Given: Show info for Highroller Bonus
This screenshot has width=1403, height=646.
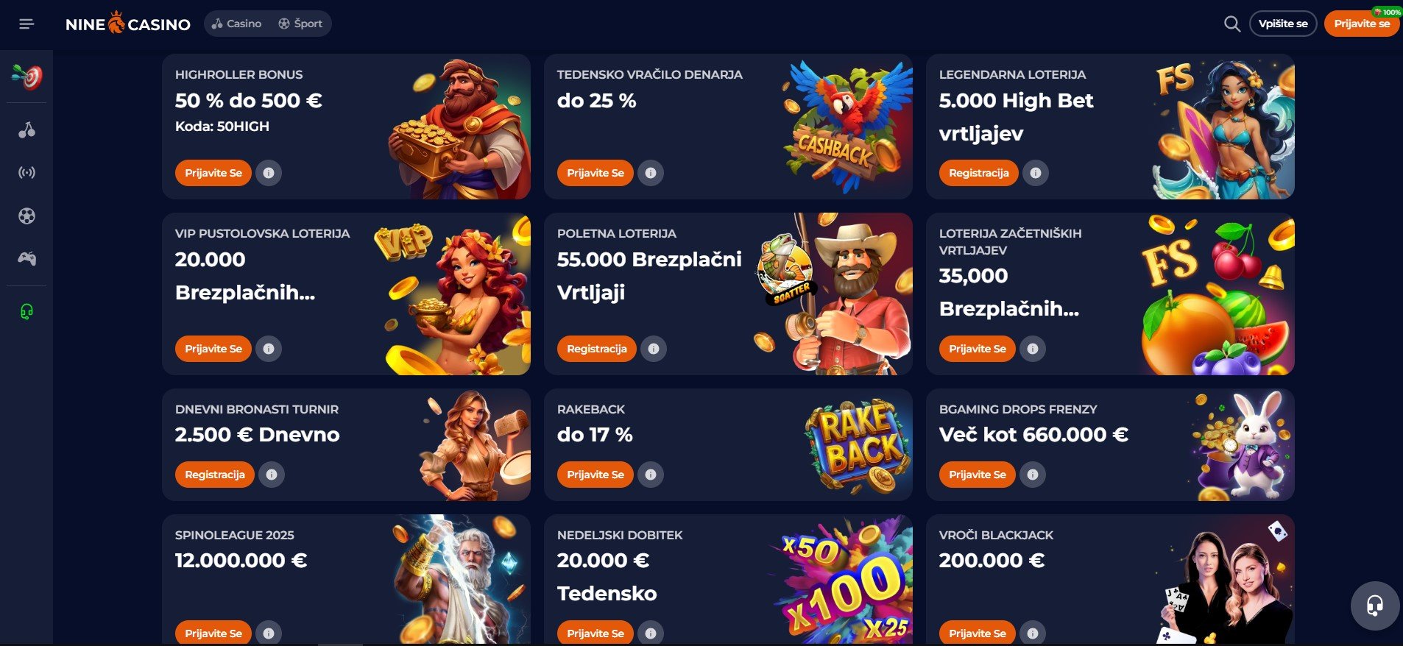Looking at the screenshot, I should 269,173.
